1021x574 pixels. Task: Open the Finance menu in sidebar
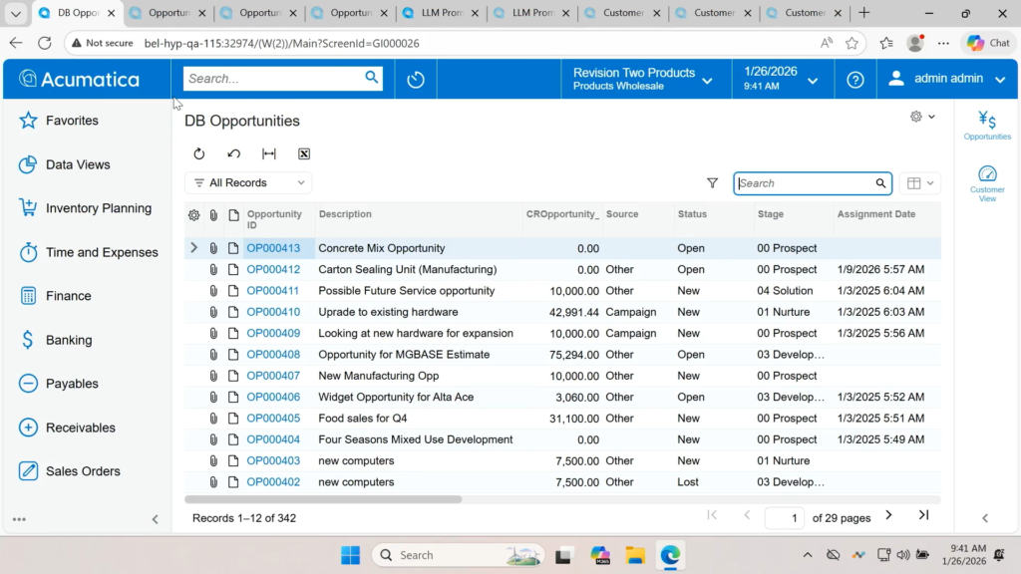(68, 296)
